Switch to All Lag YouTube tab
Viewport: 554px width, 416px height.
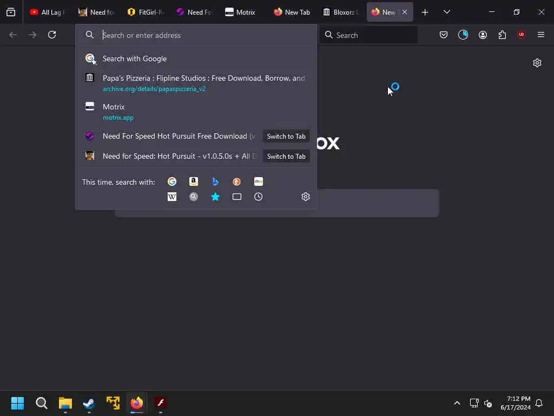(x=48, y=12)
